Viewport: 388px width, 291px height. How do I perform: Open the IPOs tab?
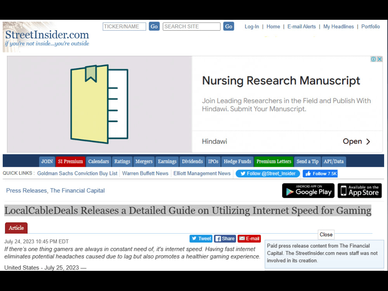click(x=213, y=161)
